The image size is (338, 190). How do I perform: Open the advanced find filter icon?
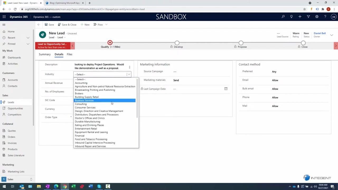pos(308,17)
